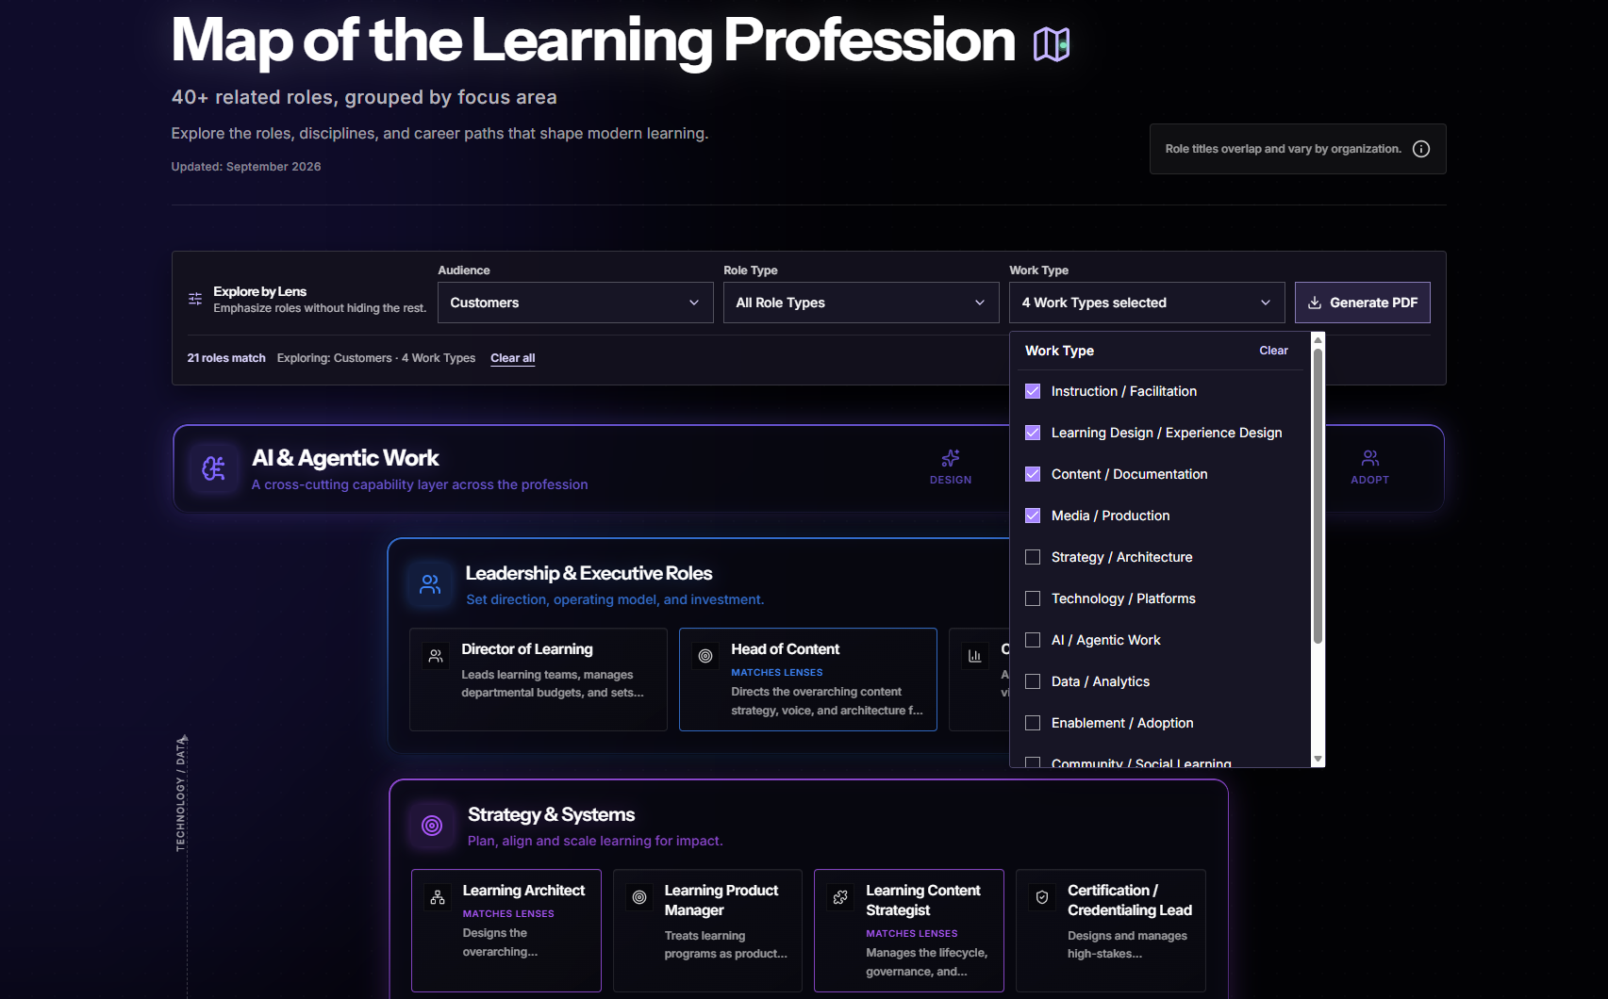Open the Audience dropdown showing Customers
1608x999 pixels.
(x=575, y=303)
